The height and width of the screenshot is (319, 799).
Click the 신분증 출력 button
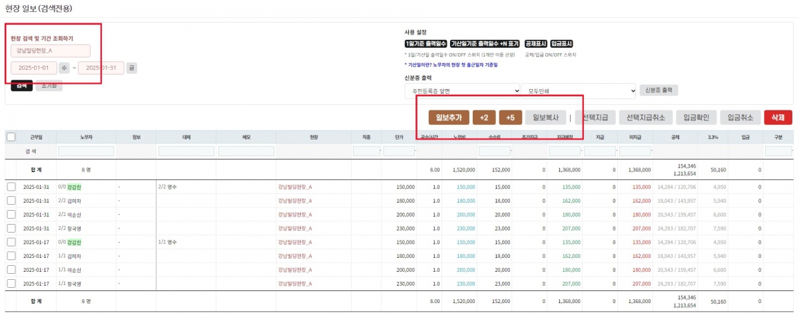[659, 90]
